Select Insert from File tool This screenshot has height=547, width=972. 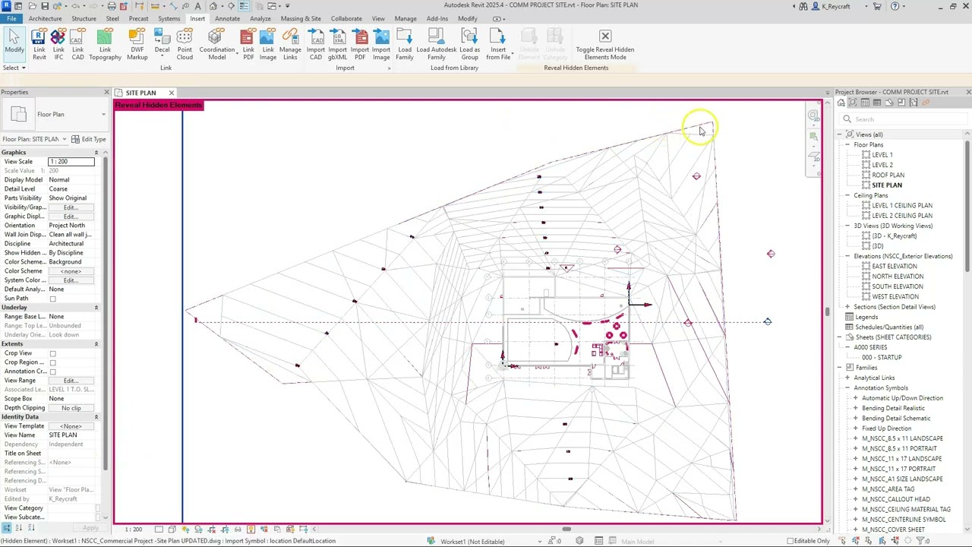498,44
